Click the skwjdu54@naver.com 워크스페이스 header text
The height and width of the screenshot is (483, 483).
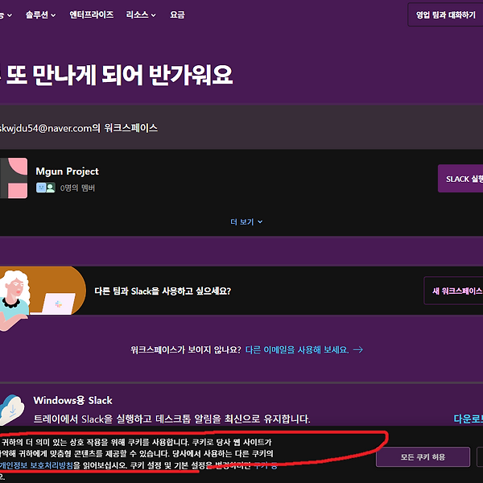(79, 128)
